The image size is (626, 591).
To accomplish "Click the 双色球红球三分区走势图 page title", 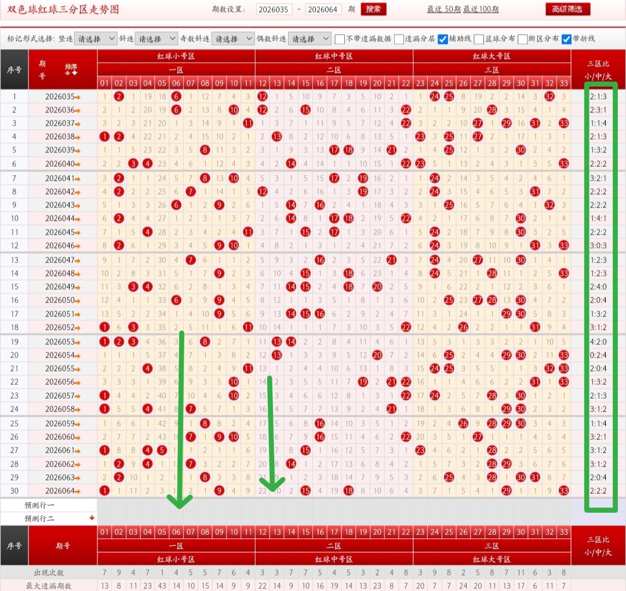I will click(x=63, y=9).
